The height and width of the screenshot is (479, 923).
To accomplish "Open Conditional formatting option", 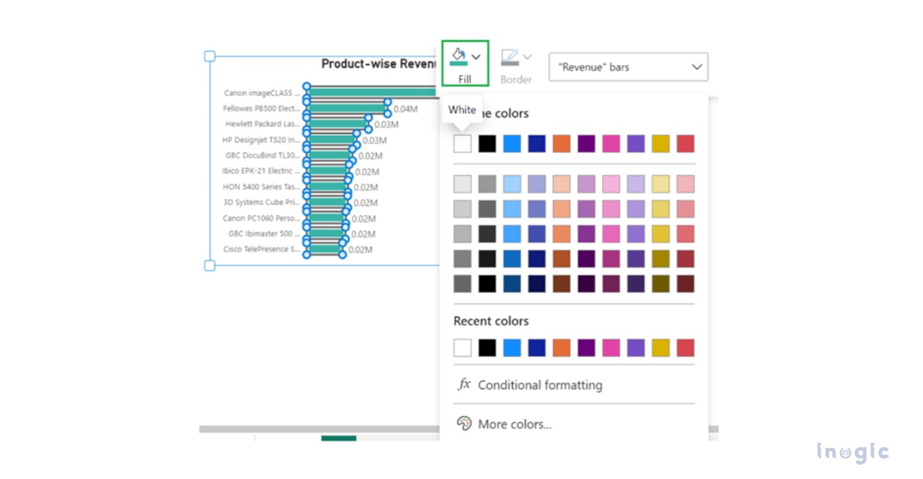I will (540, 385).
